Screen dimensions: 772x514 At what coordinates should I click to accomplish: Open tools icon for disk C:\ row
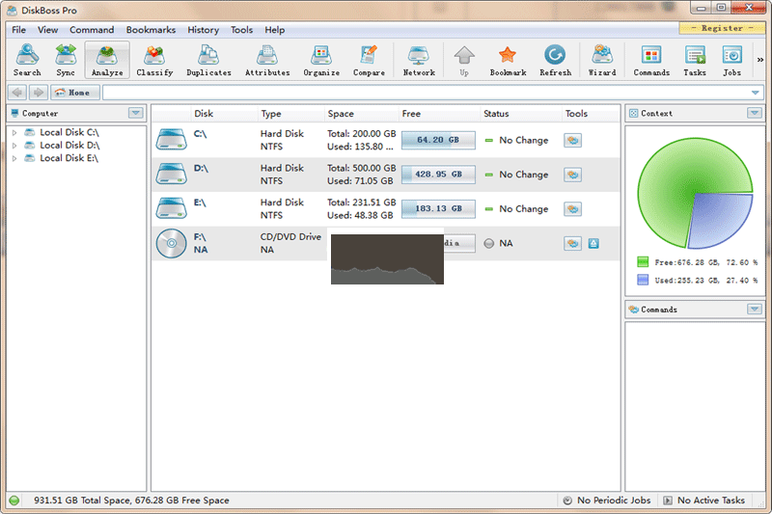(573, 140)
